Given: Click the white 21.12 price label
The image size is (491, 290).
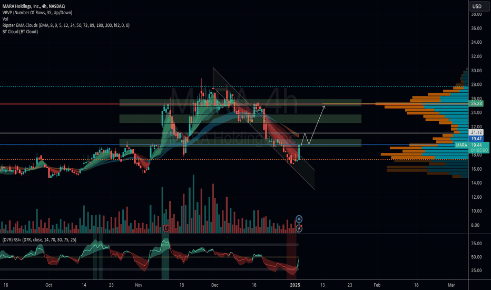Looking at the screenshot, I should [x=476, y=132].
